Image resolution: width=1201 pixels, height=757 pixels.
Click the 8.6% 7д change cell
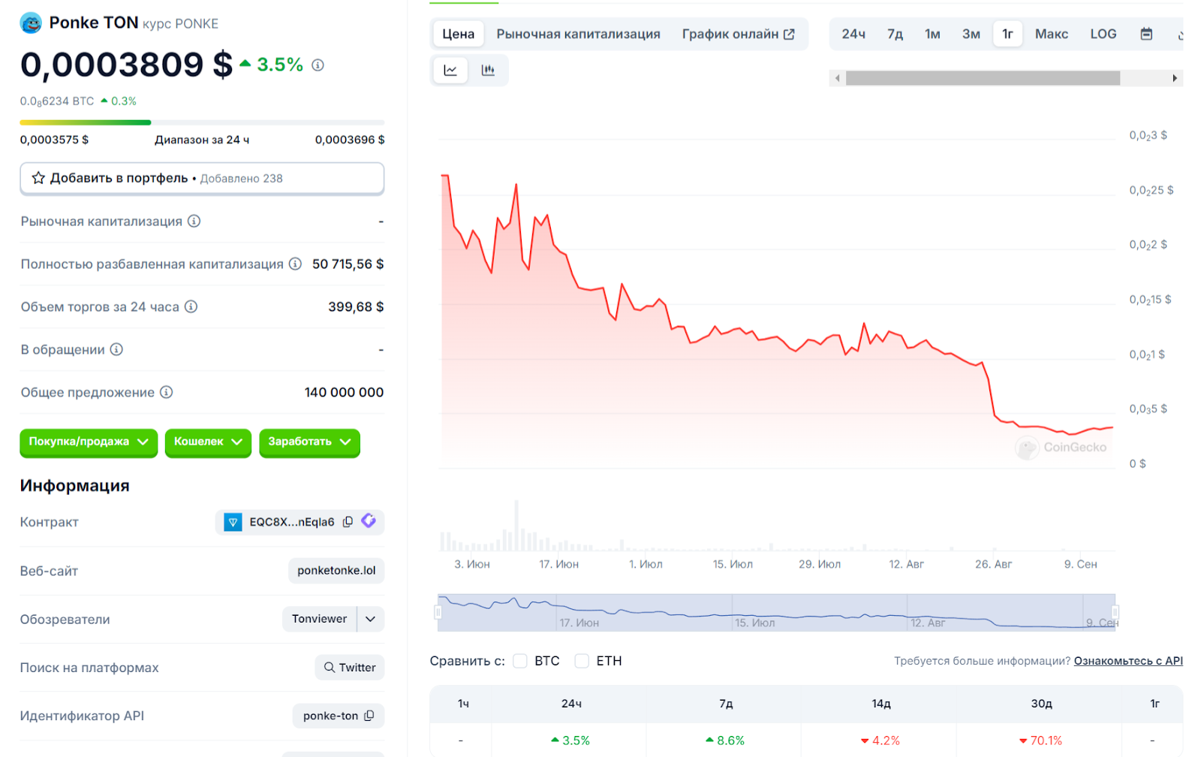(725, 740)
